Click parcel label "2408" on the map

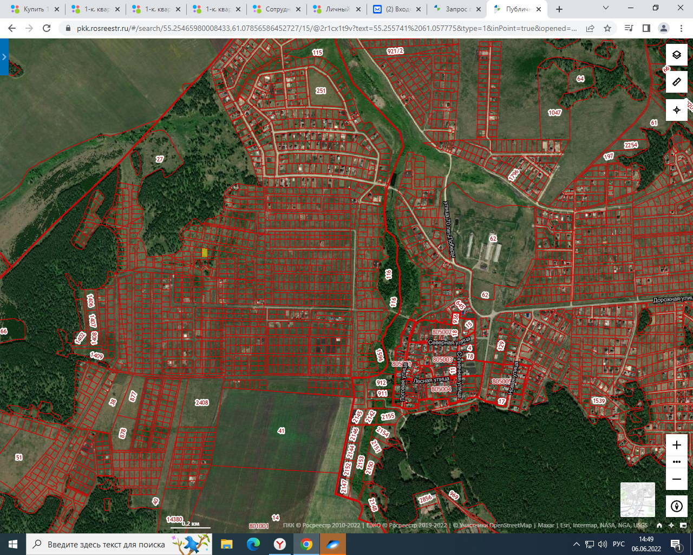tap(202, 403)
